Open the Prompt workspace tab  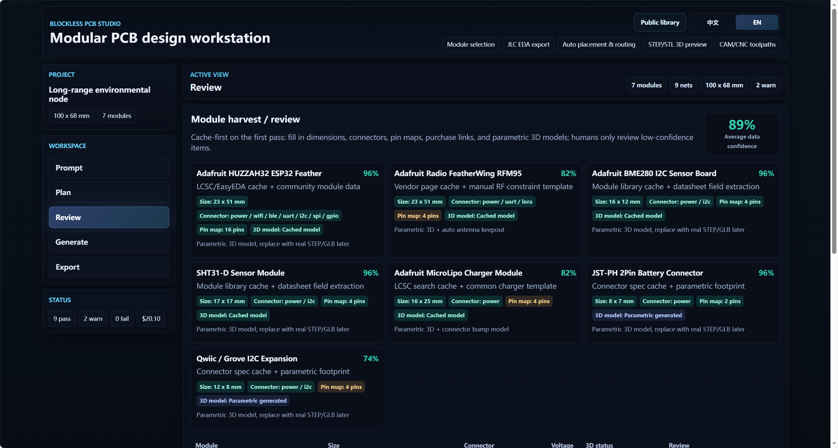point(109,168)
